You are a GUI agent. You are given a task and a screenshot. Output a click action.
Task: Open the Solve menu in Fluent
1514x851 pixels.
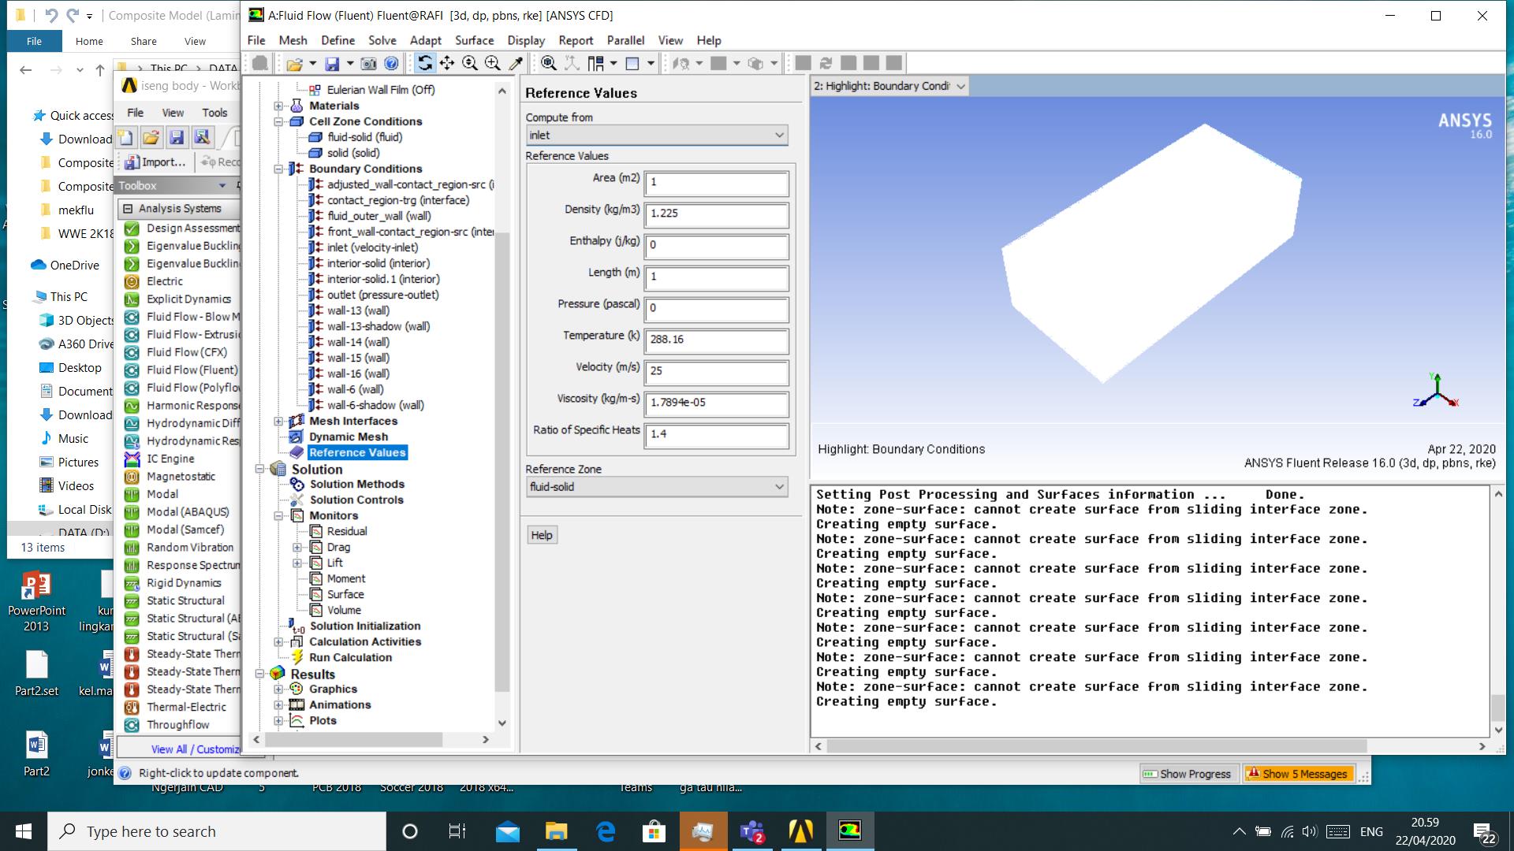click(x=382, y=40)
